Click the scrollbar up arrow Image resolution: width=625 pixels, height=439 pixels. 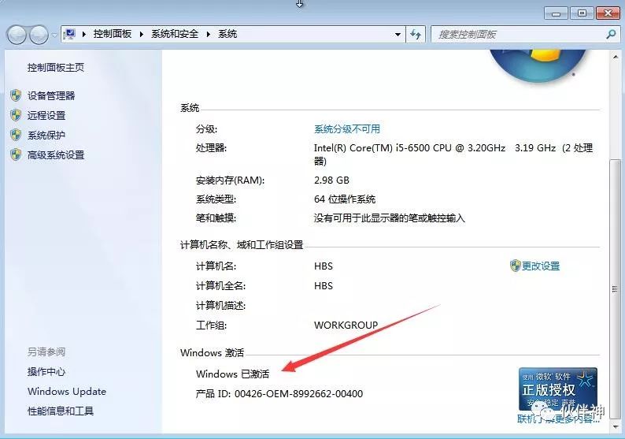(616, 57)
